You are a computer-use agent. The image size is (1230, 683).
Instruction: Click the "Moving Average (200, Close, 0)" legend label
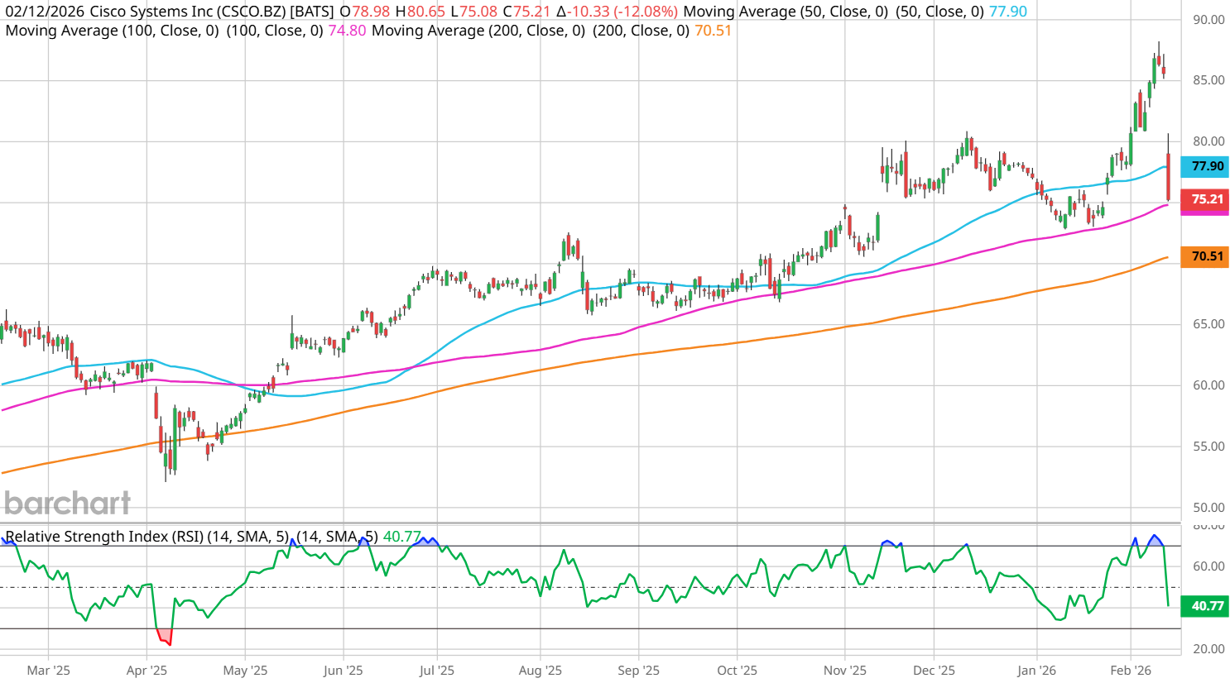pos(478,31)
